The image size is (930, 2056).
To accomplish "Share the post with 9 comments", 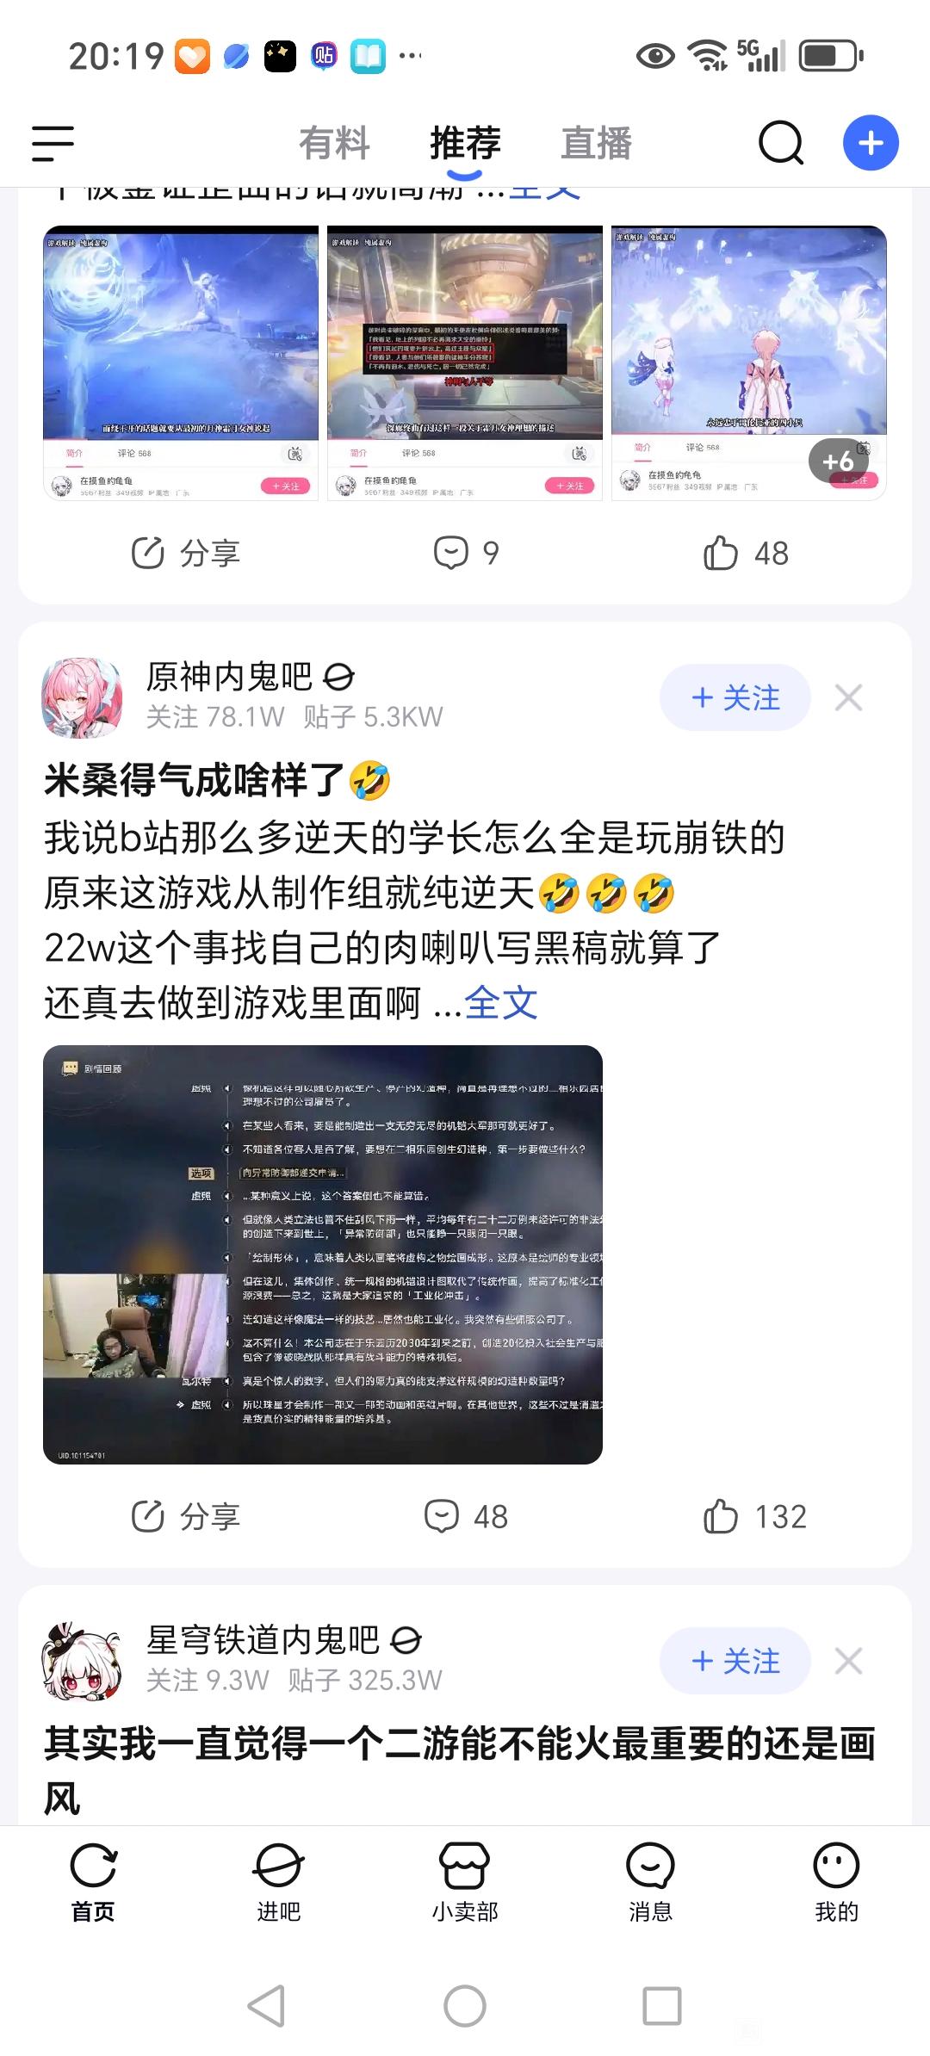I will pos(185,553).
